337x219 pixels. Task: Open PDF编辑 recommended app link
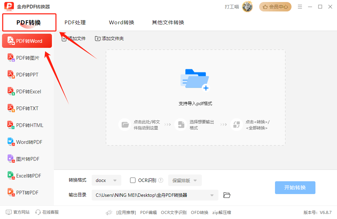(x=149, y=213)
